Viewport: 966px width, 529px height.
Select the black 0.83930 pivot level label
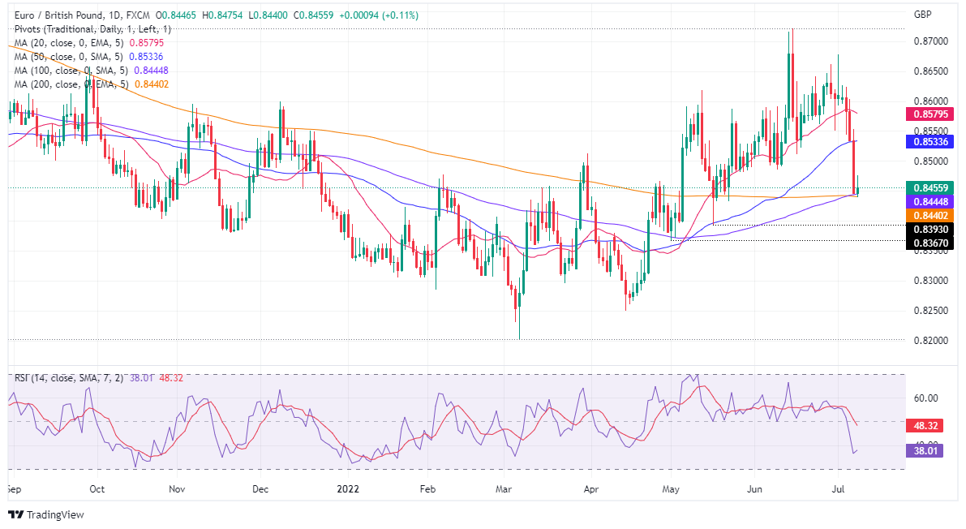point(930,230)
